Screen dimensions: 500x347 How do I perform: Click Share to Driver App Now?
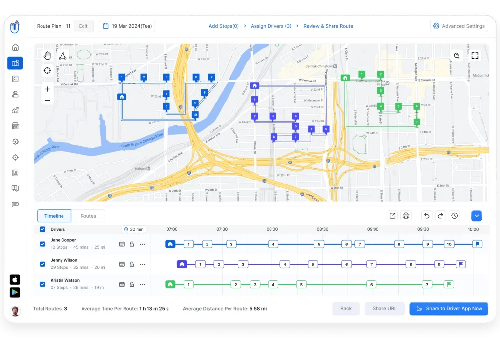(449, 308)
